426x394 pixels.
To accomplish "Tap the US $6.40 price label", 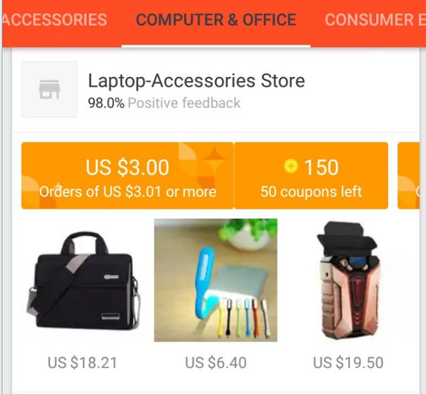I will click(x=216, y=362).
